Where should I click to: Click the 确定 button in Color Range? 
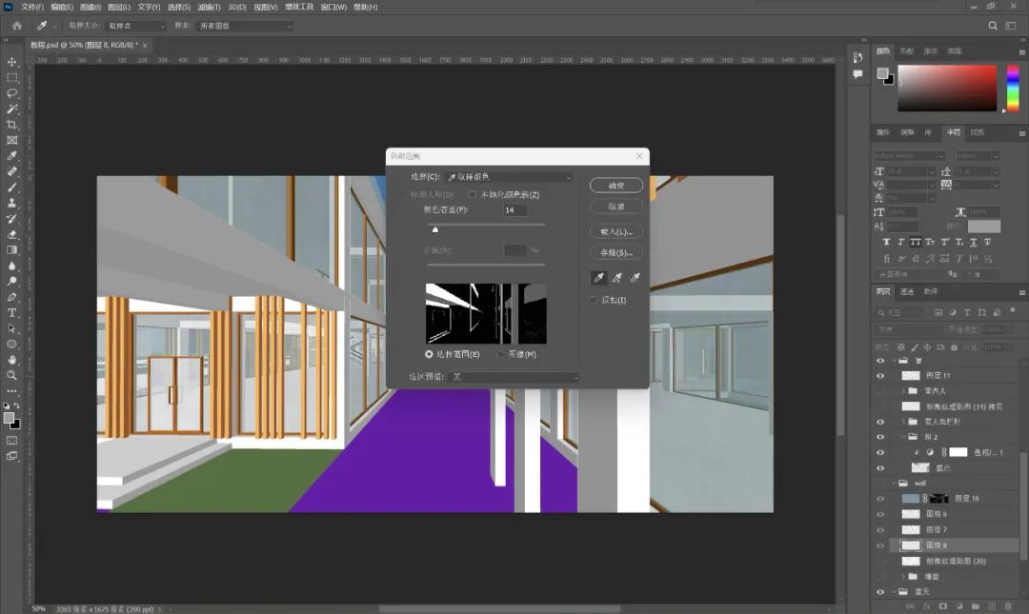[616, 186]
